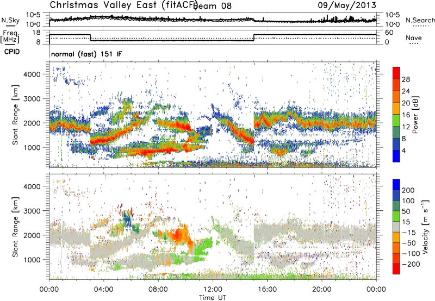Click the "4000" tick of velocity panel
435x301 pixels.
32,186
